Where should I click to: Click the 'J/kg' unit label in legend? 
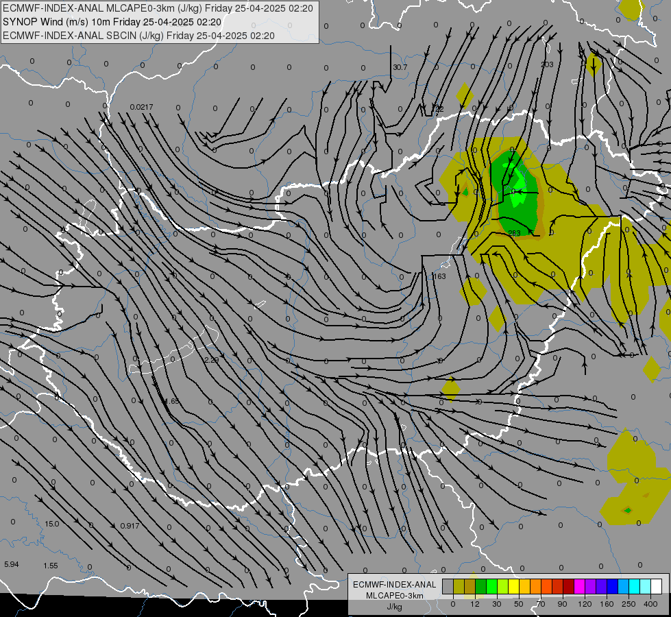[395, 607]
